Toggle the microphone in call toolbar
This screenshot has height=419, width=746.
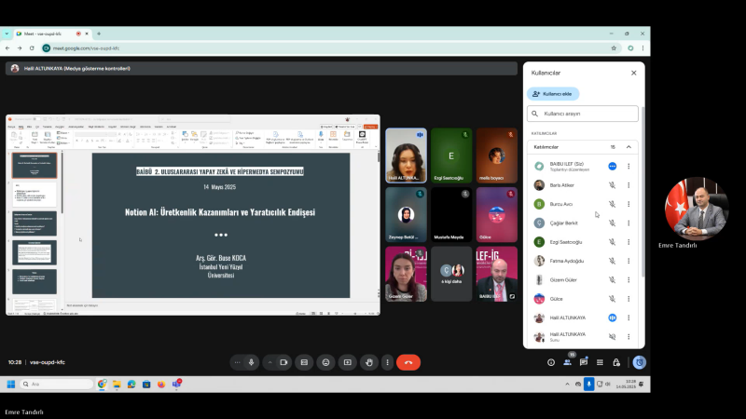(251, 362)
